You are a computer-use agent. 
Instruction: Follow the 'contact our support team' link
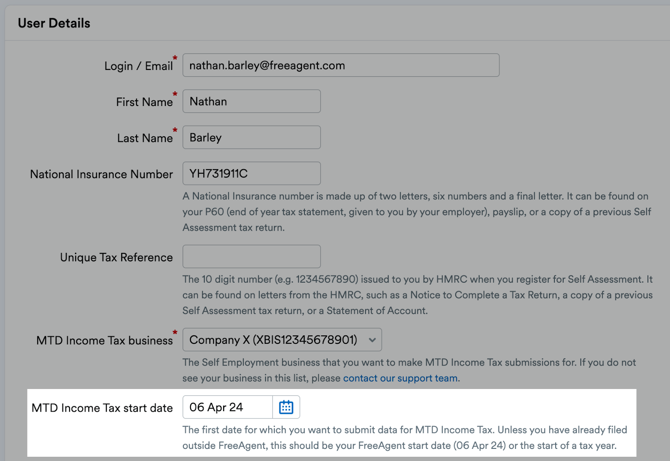point(400,378)
